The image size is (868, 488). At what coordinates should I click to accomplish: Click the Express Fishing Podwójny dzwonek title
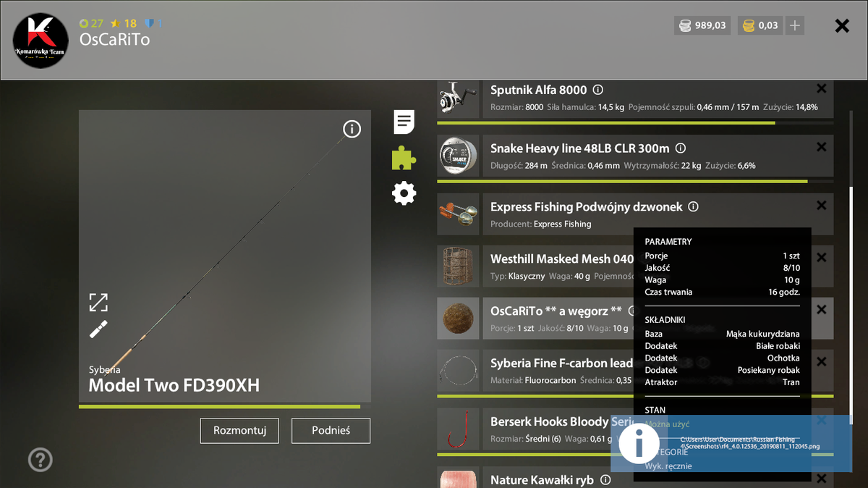click(587, 207)
